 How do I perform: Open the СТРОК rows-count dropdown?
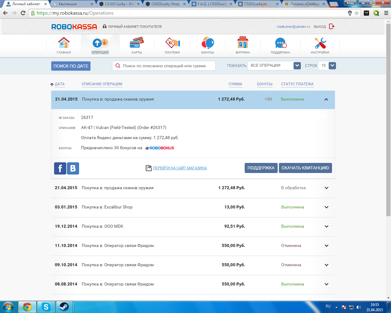point(327,66)
